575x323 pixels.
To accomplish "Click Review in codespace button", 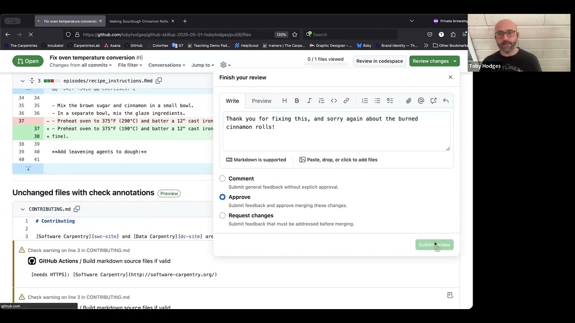I will click(x=379, y=61).
